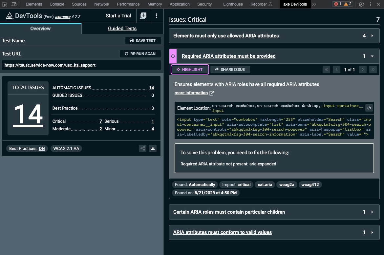The height and width of the screenshot is (255, 384).
Task: Open the Memory tab
Action: point(155,4)
